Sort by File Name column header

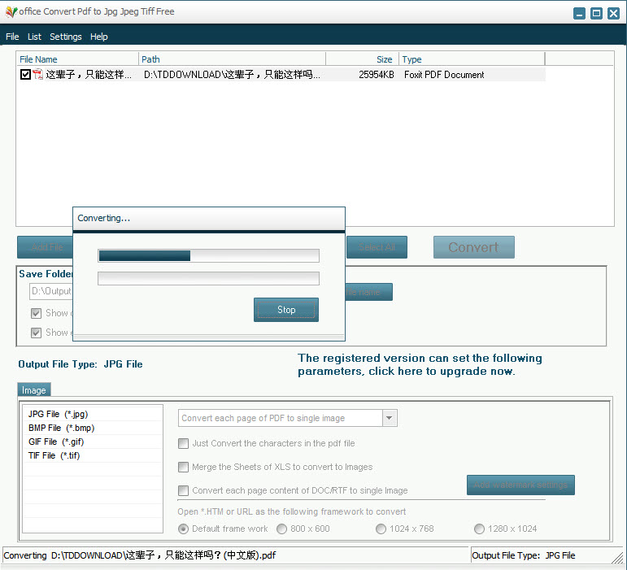tap(77, 59)
